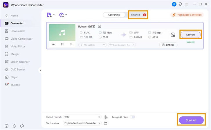Collapse the sidebar with arrow handle
Screen dimensions: 211x130
[40, 70]
